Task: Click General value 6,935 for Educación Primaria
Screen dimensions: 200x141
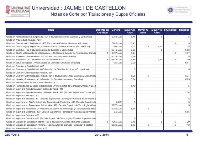Action: (117, 125)
